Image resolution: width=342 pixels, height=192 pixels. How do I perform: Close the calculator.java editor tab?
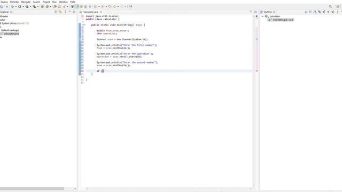101,12
